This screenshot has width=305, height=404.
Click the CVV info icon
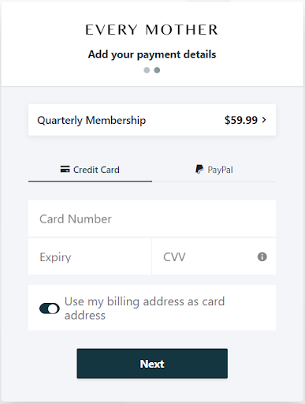point(262,256)
